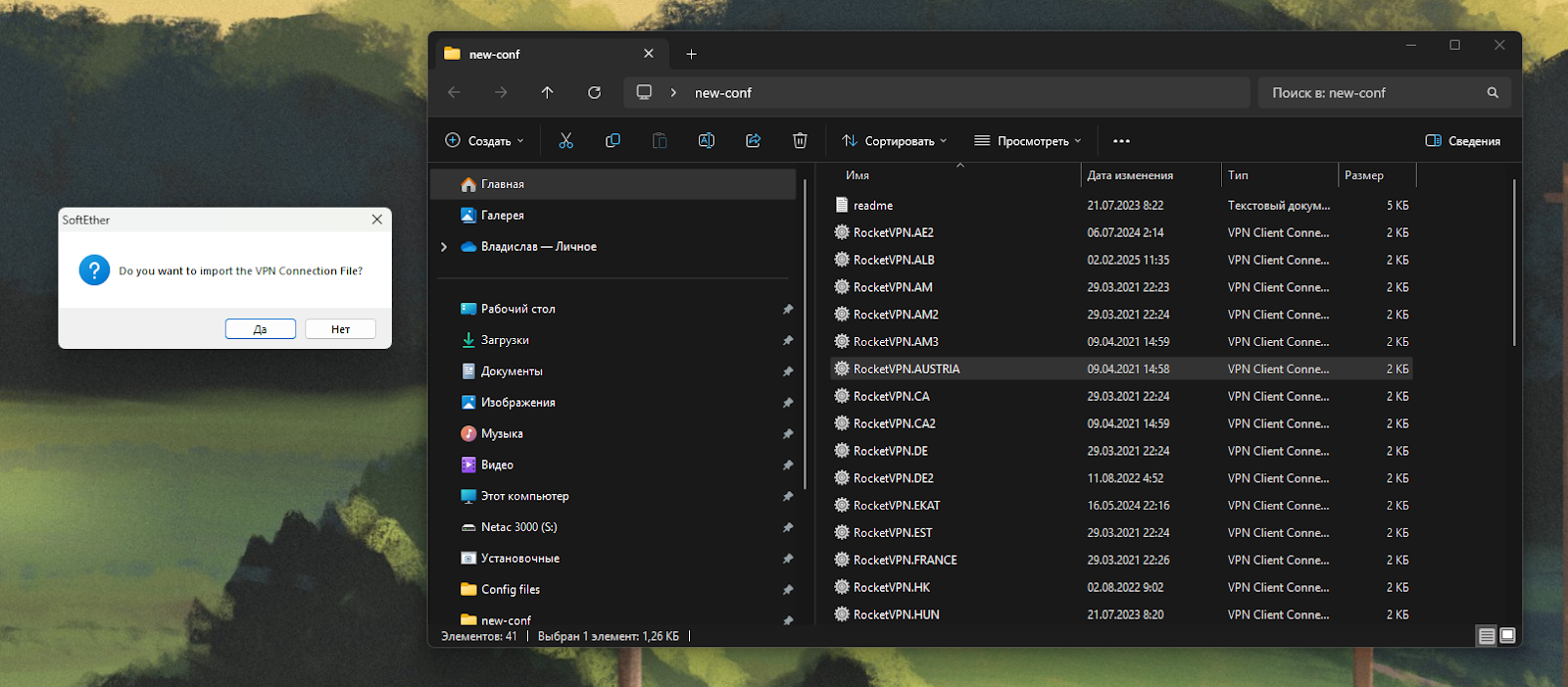Switch to large thumbnails view in status bar
The height and width of the screenshot is (687, 1568).
1507,636
